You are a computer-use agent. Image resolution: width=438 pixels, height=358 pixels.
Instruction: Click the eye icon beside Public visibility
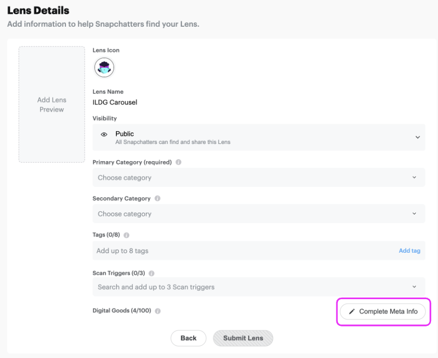(x=104, y=134)
